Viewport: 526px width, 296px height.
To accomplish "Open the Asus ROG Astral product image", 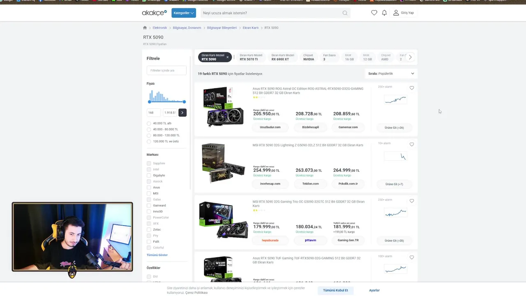I will click(x=223, y=107).
